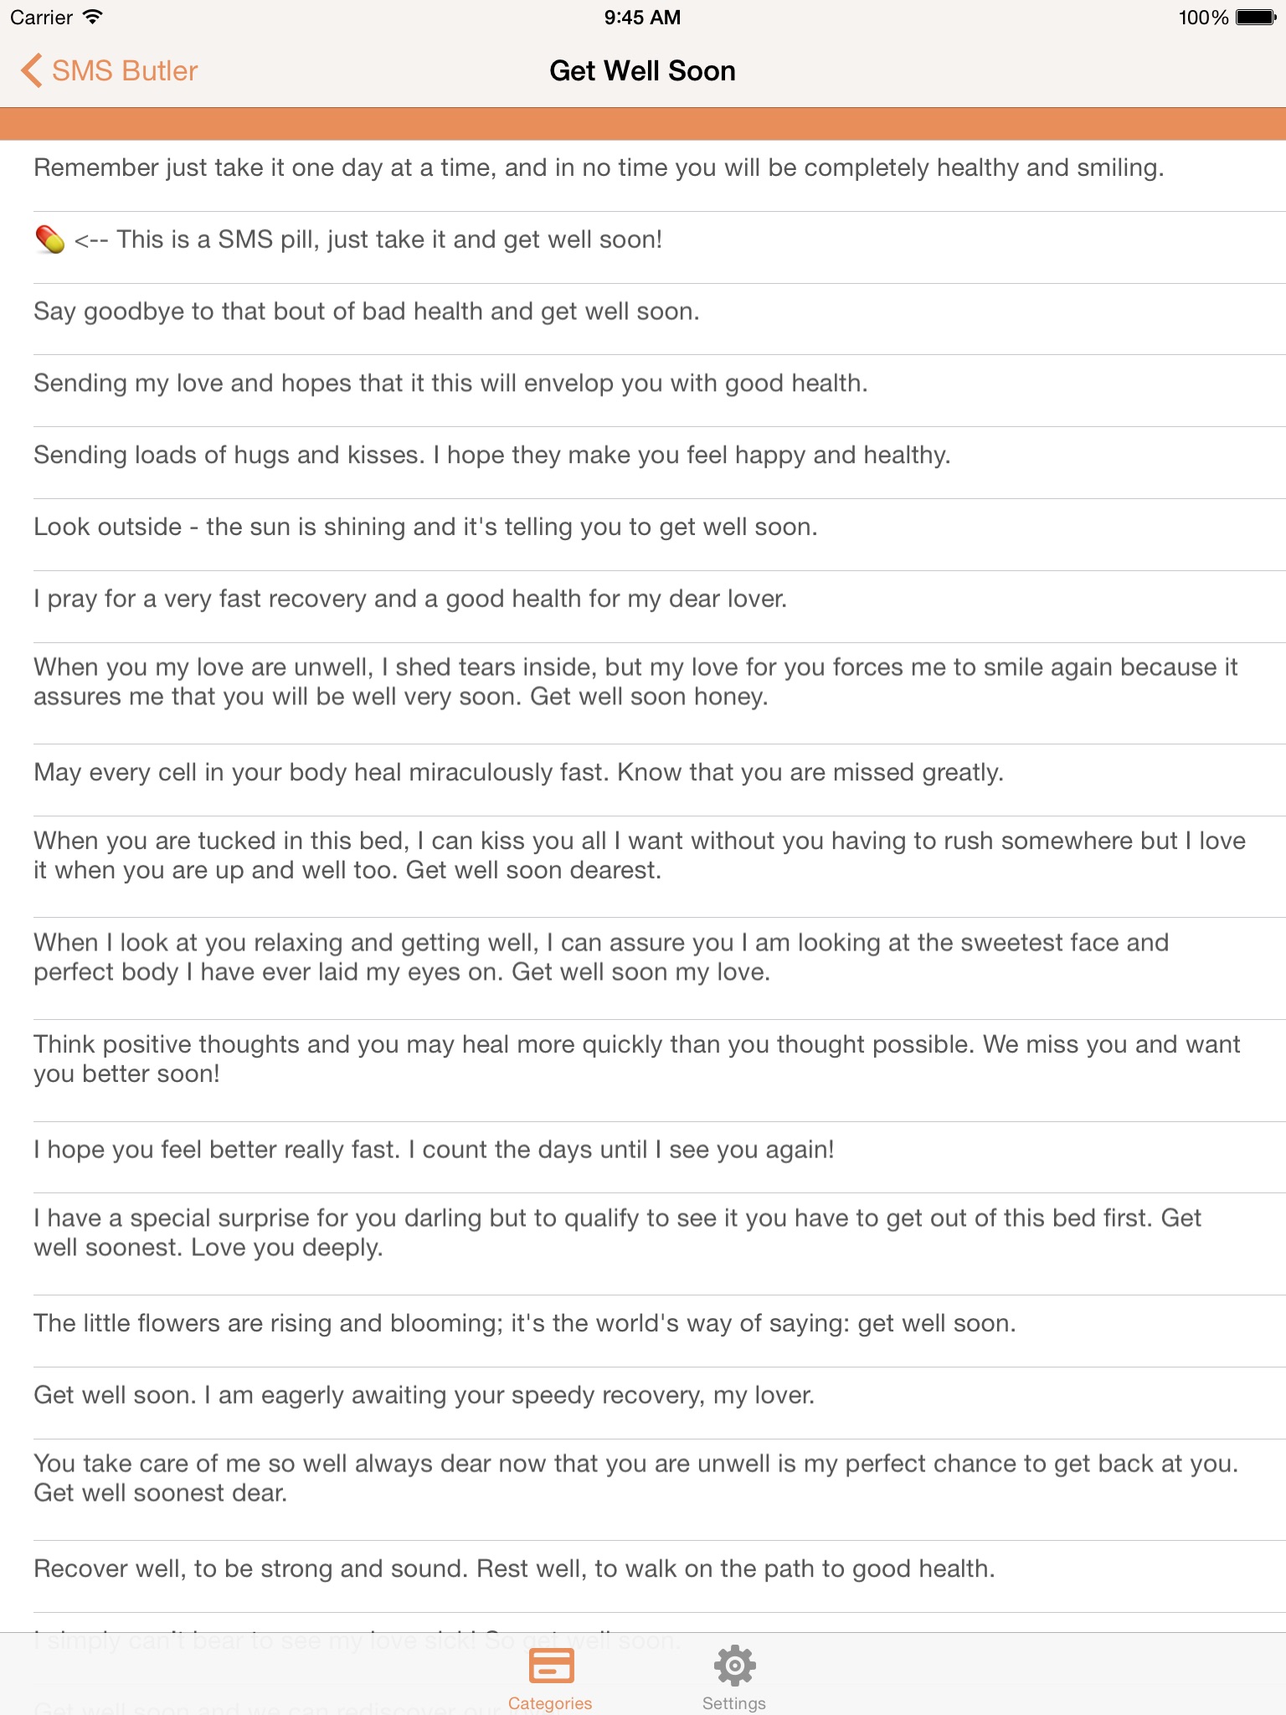This screenshot has width=1286, height=1715.
Task: Tap the battery icon in status bar
Action: 1255,18
